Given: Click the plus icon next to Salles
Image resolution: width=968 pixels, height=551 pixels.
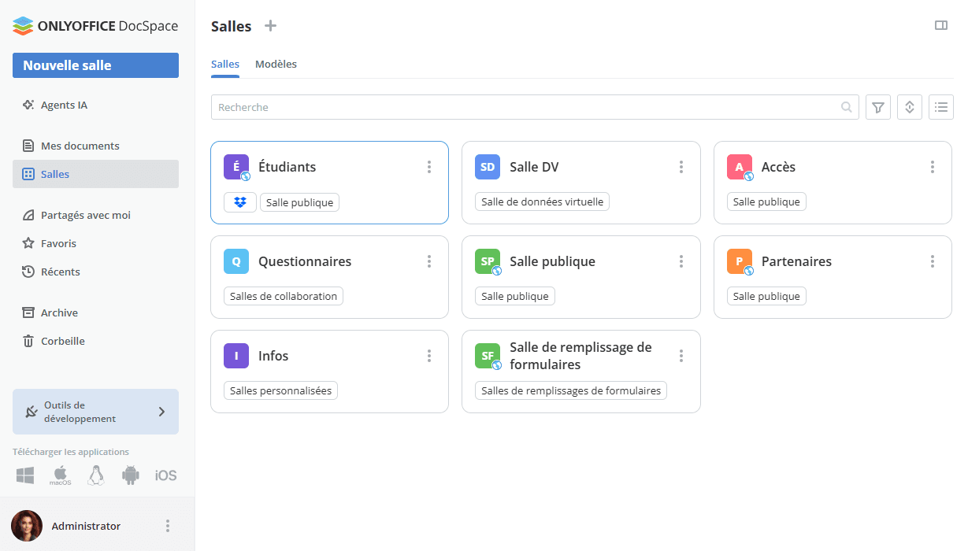Looking at the screenshot, I should [270, 26].
